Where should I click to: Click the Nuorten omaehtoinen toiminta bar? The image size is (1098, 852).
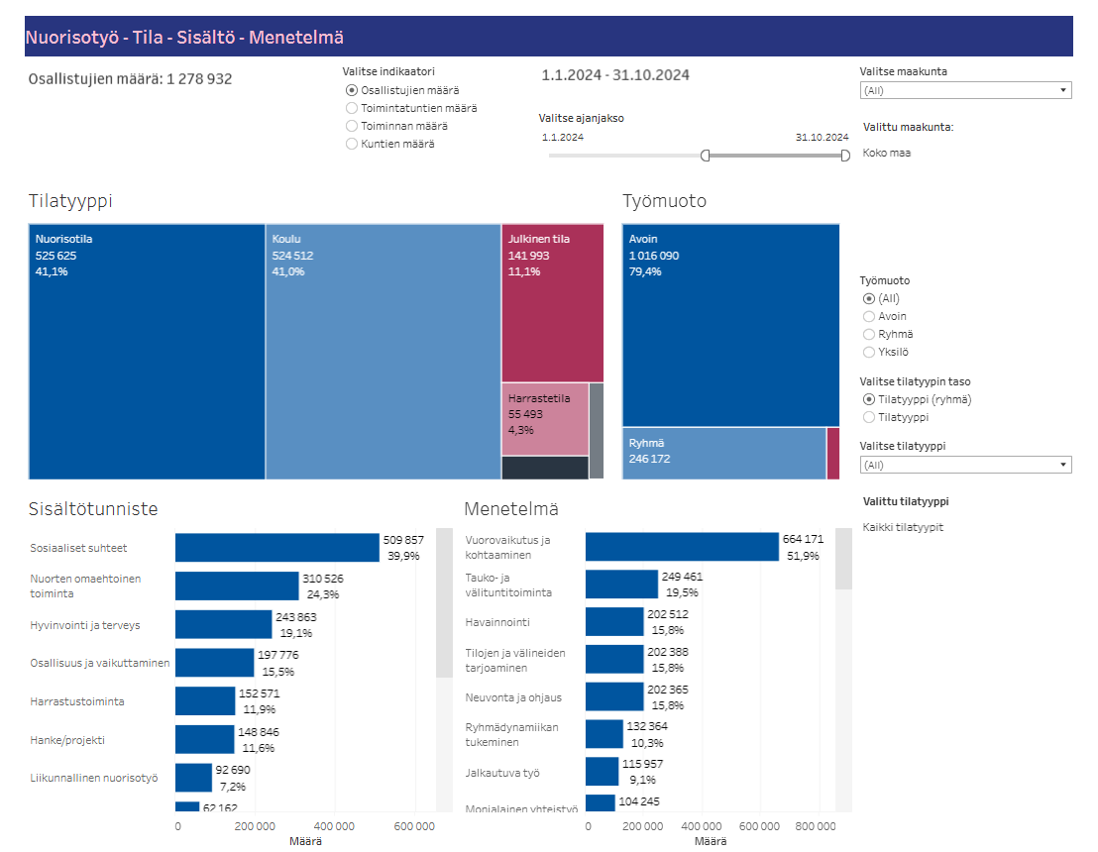[x=237, y=586]
